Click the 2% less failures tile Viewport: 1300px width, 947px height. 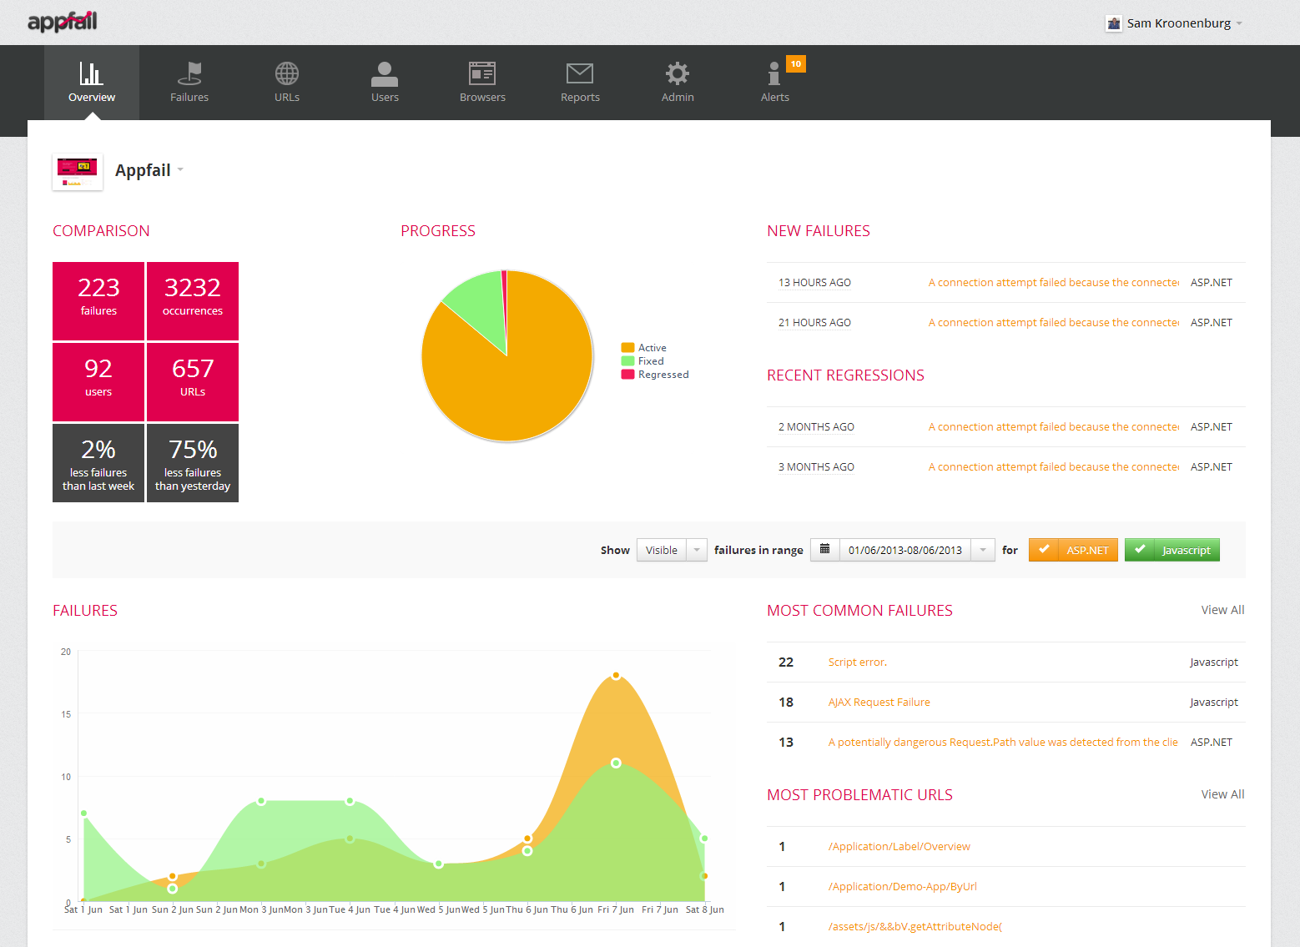pos(98,463)
